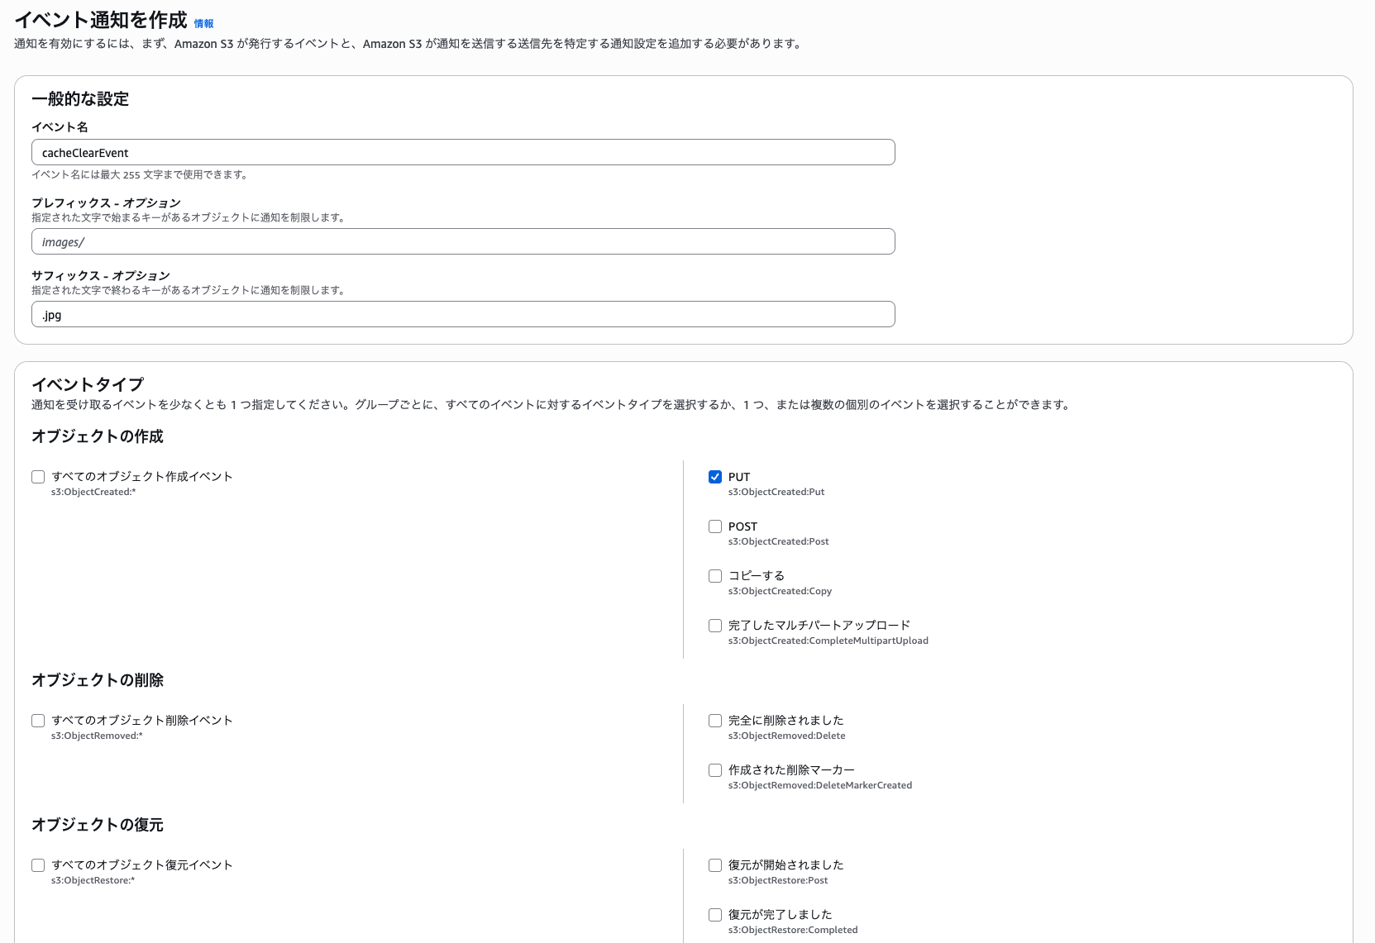Click the s3:ObjectRemoved:* text

97,736
